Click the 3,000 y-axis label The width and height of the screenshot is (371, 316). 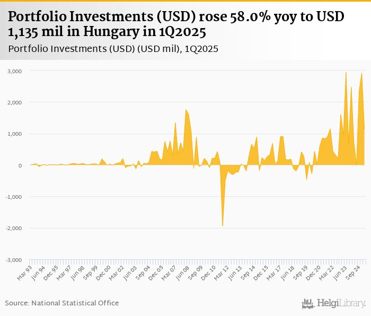coord(14,71)
